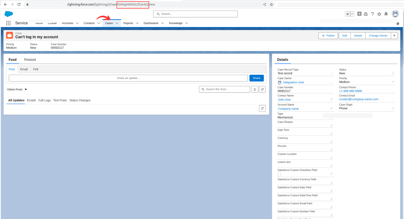404x219 pixels.
Task: Open the John Doe contact link
Action: pos(284,100)
